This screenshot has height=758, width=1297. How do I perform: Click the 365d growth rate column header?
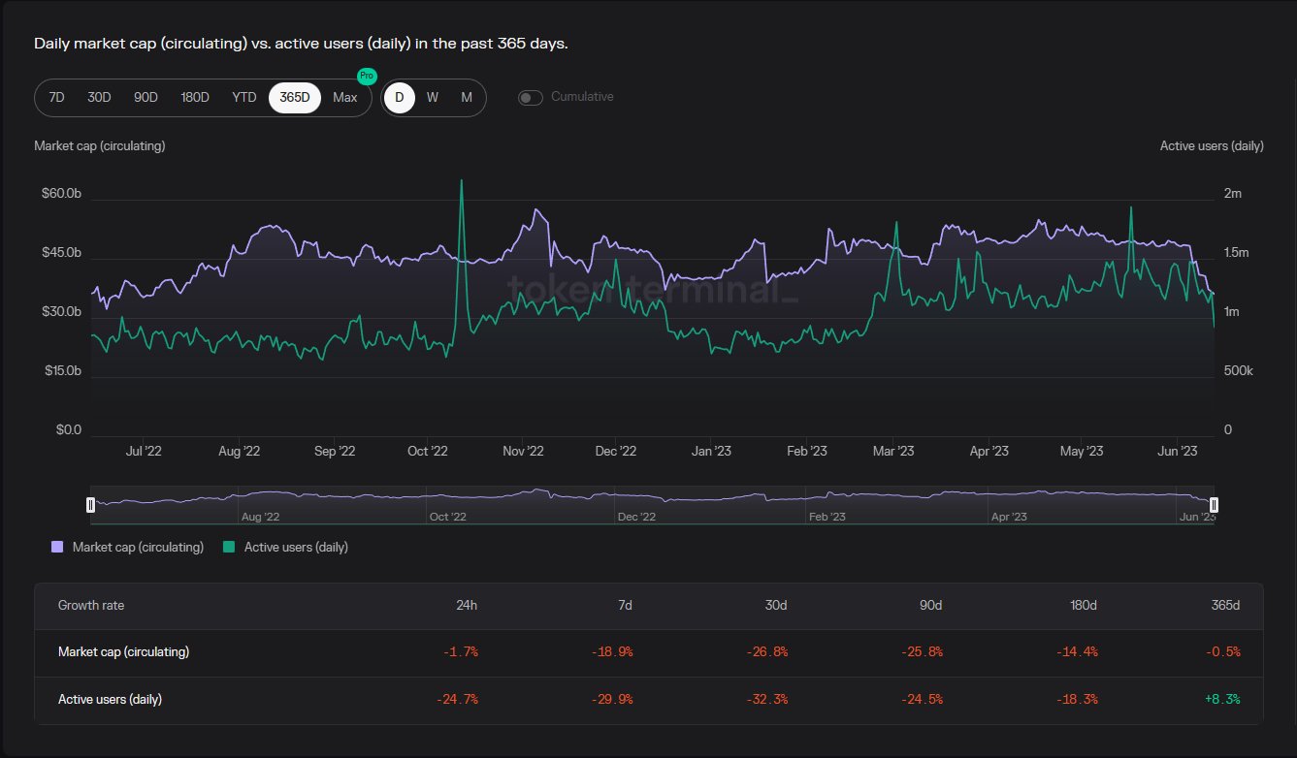1224,605
